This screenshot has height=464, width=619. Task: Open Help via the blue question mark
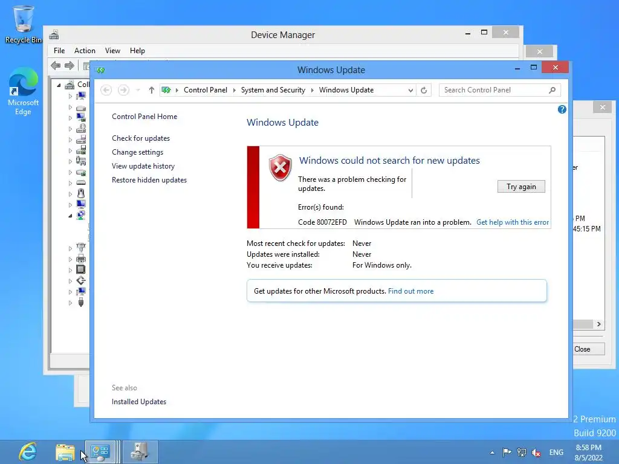pos(562,109)
